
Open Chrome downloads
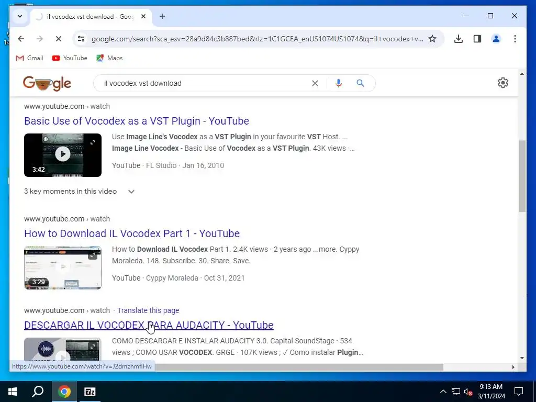coord(459,39)
